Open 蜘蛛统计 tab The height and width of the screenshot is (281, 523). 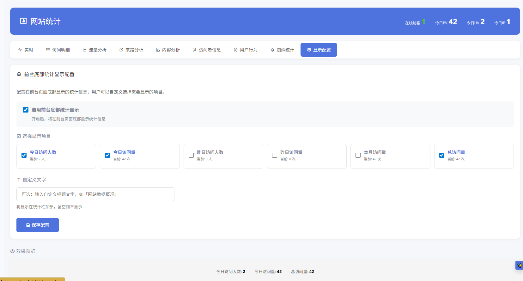click(x=282, y=50)
